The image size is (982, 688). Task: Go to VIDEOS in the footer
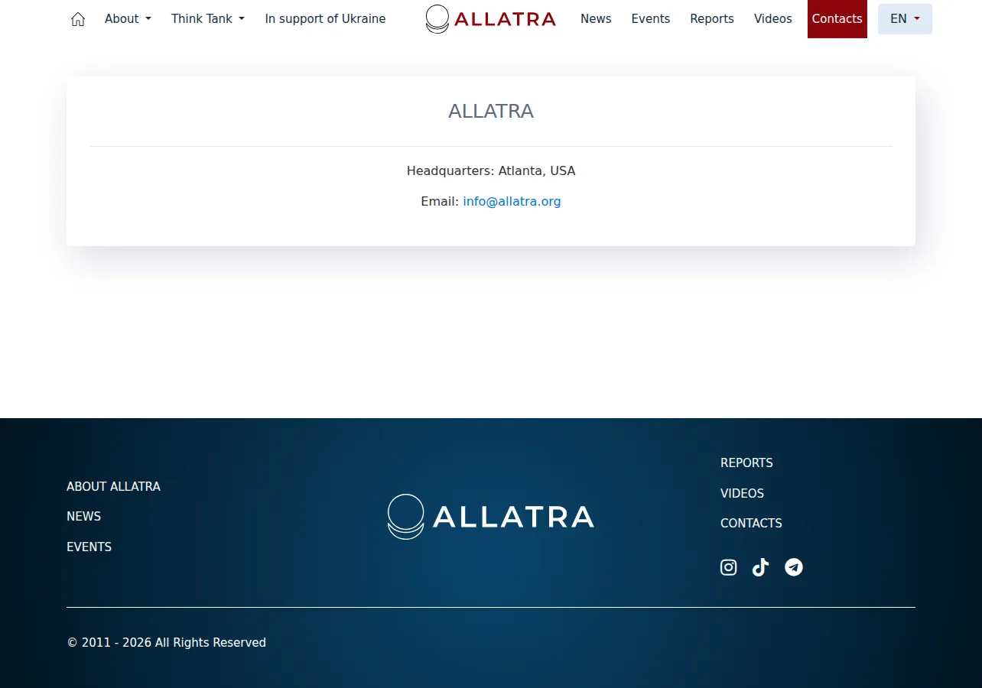click(742, 494)
